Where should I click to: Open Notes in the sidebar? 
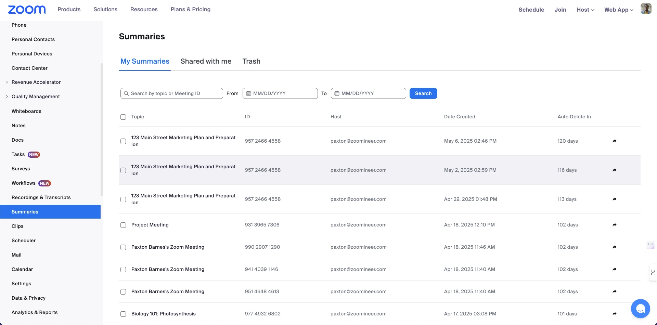[18, 126]
